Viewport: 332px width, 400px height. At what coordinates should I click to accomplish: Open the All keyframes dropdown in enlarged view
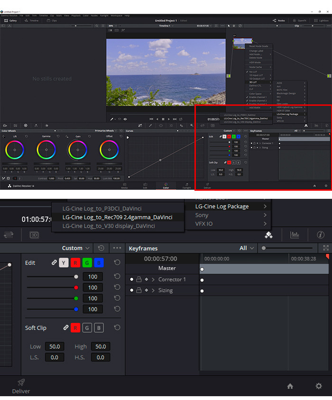(x=247, y=248)
